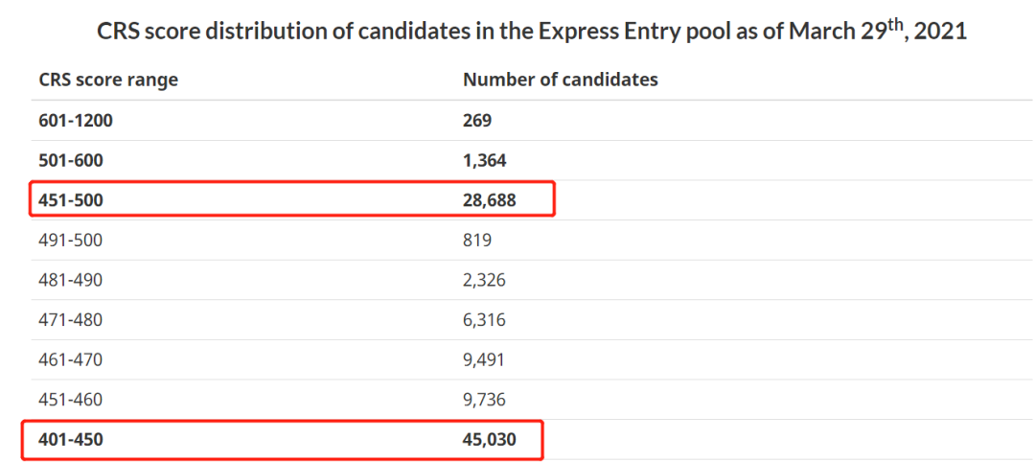The height and width of the screenshot is (462, 1035).
Task: Select the CRS score range column header
Action: (x=108, y=80)
